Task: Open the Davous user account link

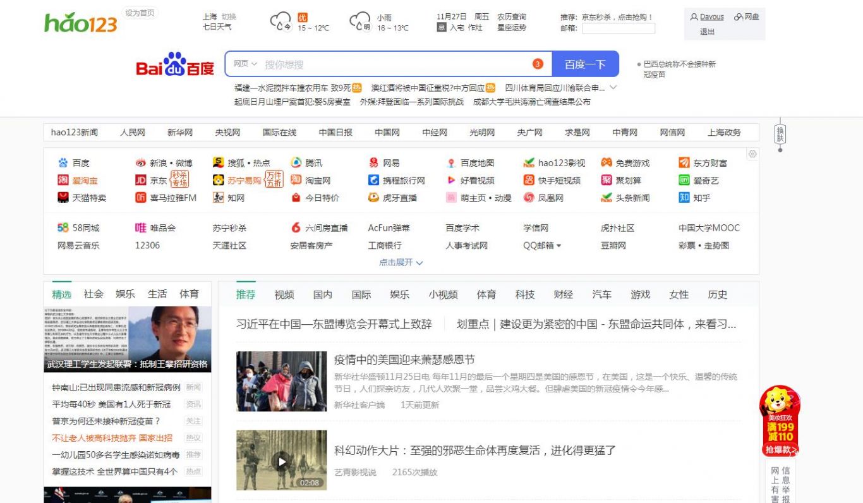Action: pos(712,17)
